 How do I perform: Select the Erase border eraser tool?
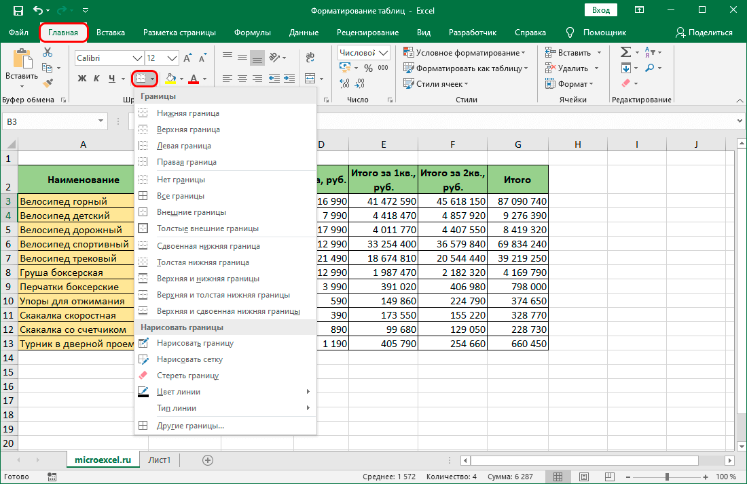coord(187,376)
